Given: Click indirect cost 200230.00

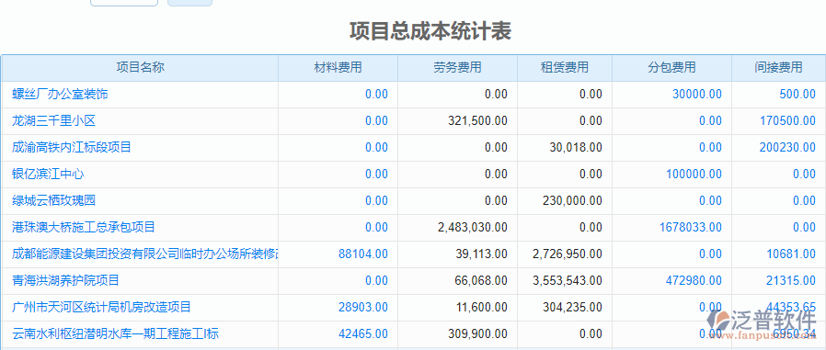Looking at the screenshot, I should point(787,147).
